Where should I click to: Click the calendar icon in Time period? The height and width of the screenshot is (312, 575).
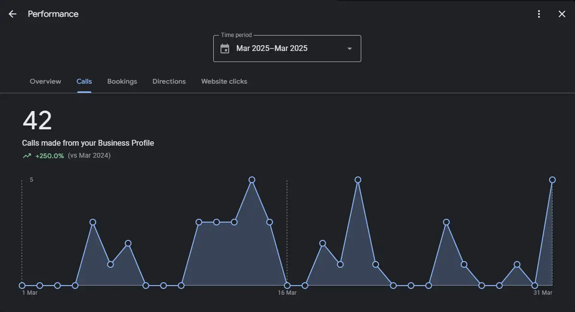[225, 49]
